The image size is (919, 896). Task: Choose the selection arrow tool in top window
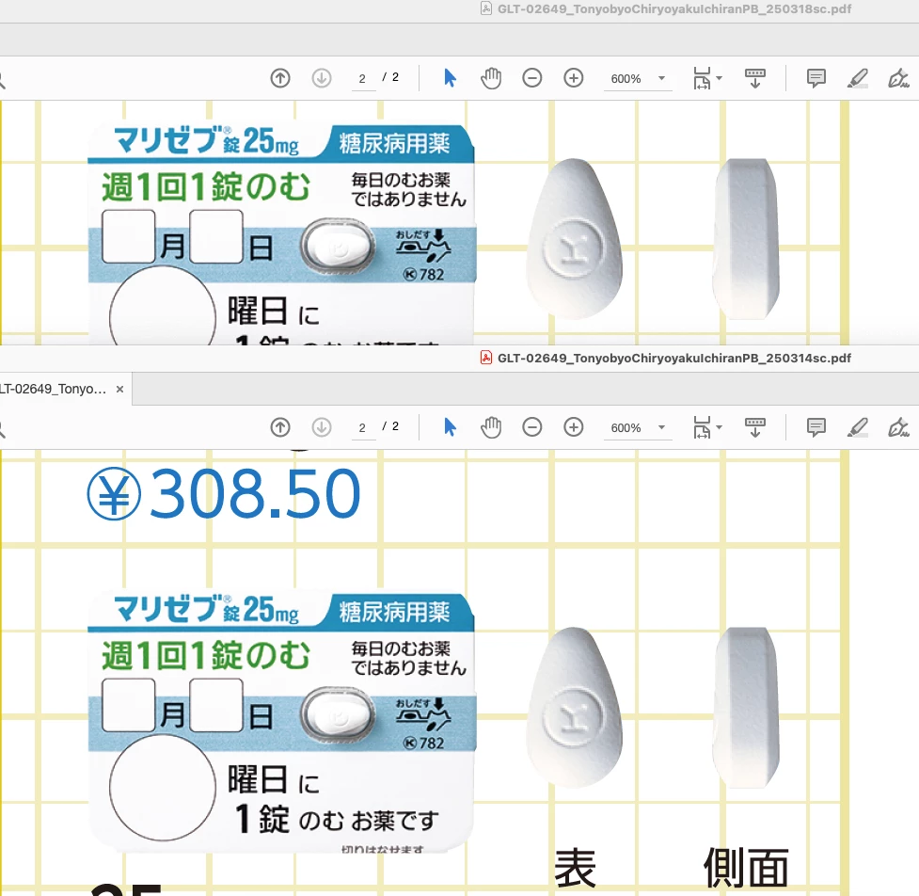coord(450,78)
